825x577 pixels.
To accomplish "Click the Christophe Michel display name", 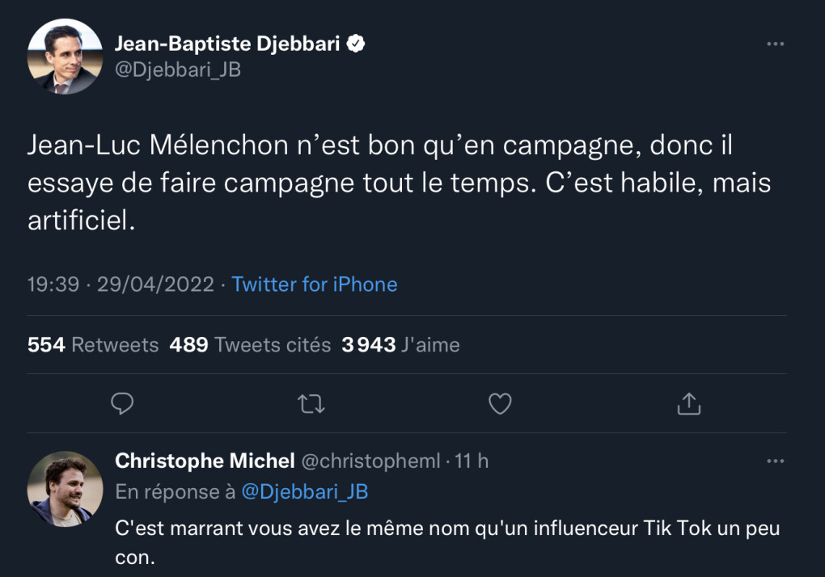I will point(205,461).
